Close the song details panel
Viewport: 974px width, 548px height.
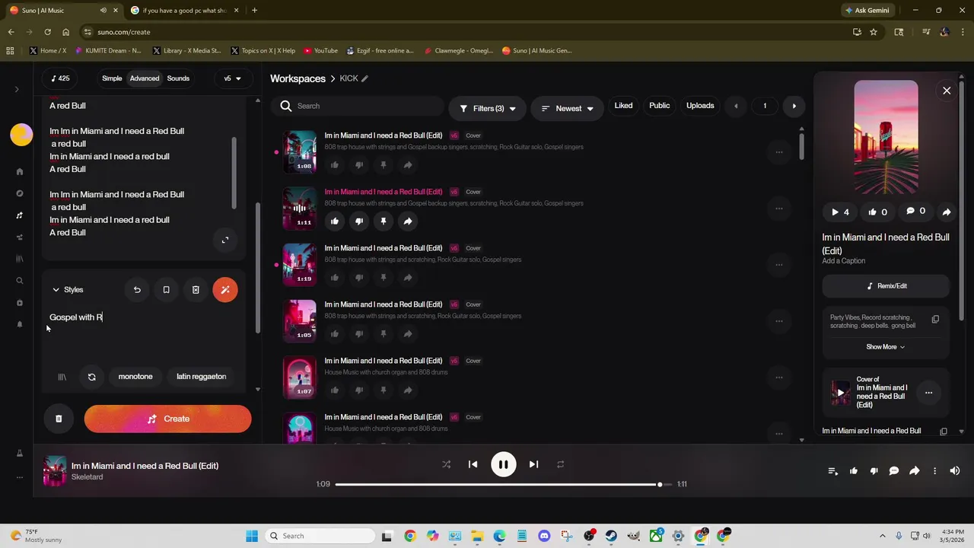pyautogui.click(x=947, y=91)
